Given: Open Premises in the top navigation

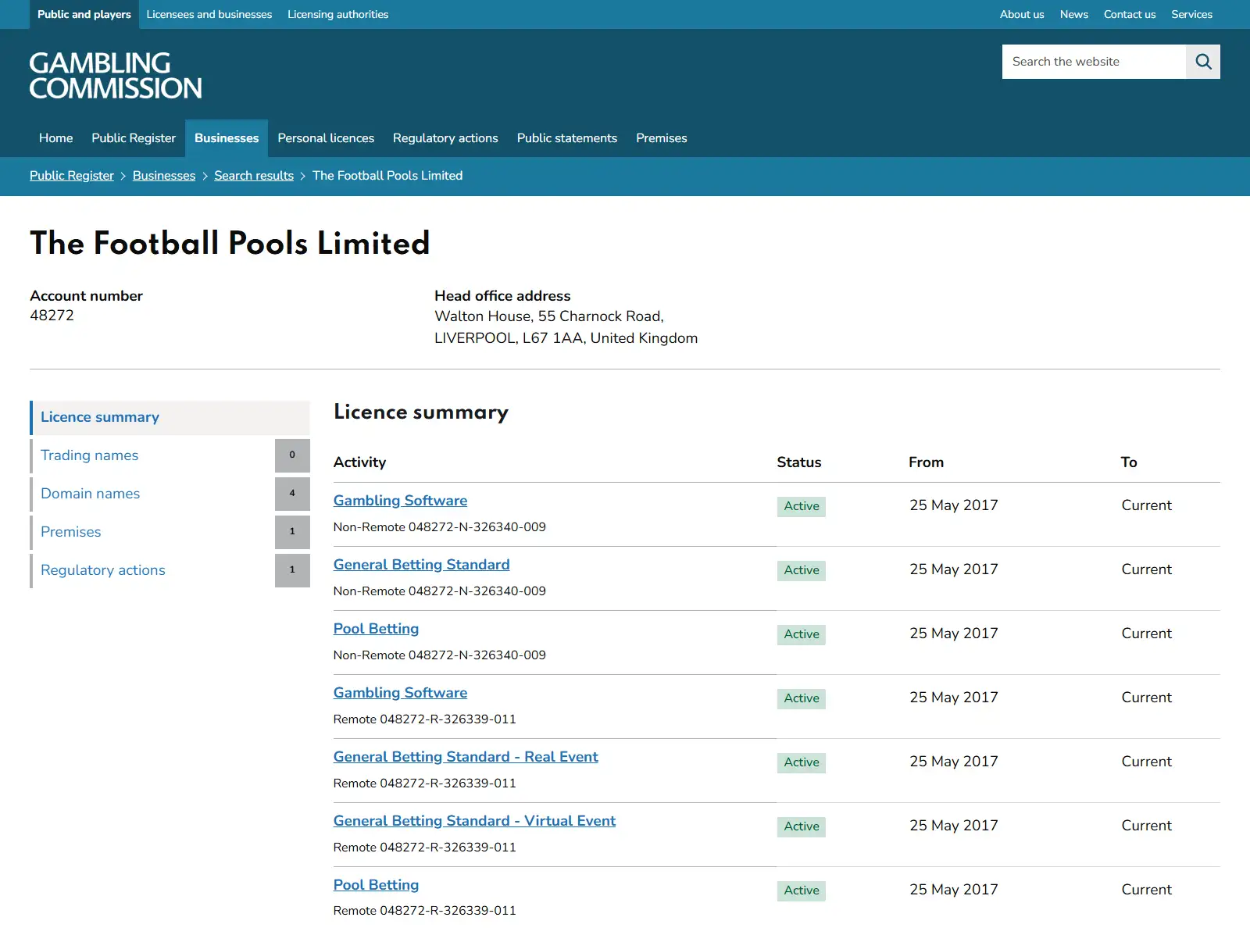Looking at the screenshot, I should [662, 138].
